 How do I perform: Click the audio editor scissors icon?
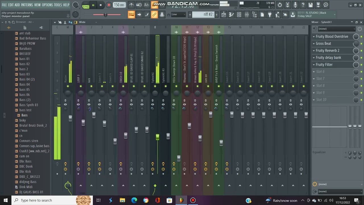288,5
